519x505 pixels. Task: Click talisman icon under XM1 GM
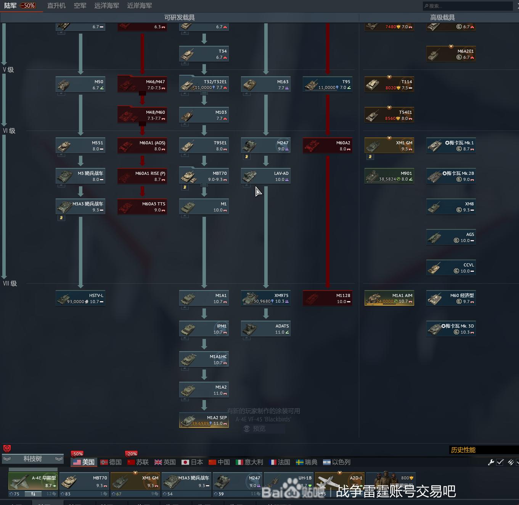tap(370, 157)
